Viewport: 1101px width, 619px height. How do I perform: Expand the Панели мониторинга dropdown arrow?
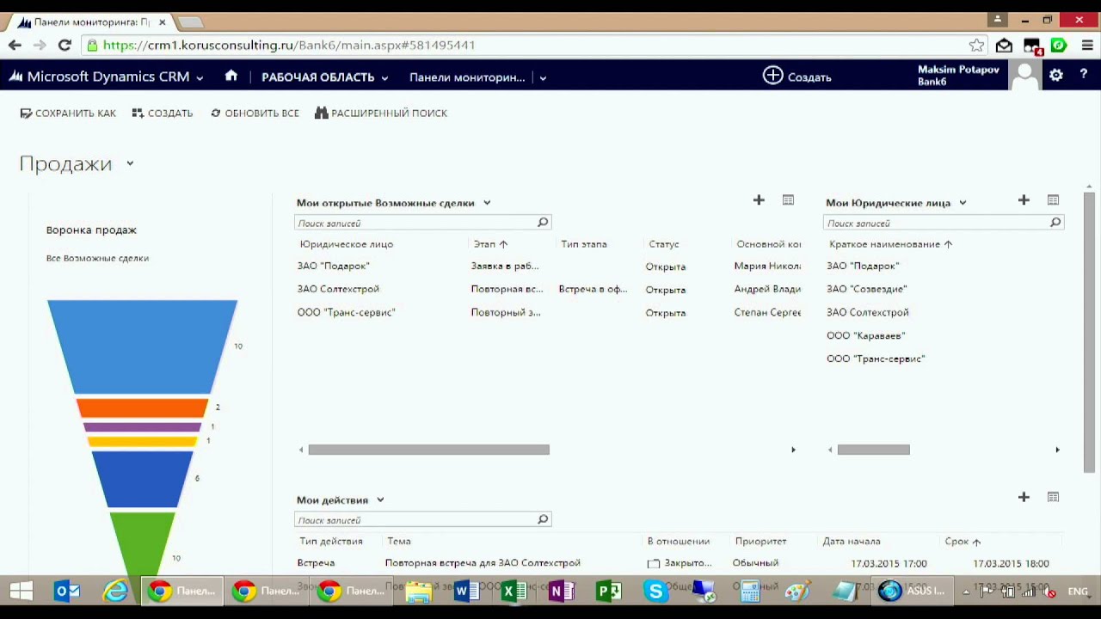542,77
